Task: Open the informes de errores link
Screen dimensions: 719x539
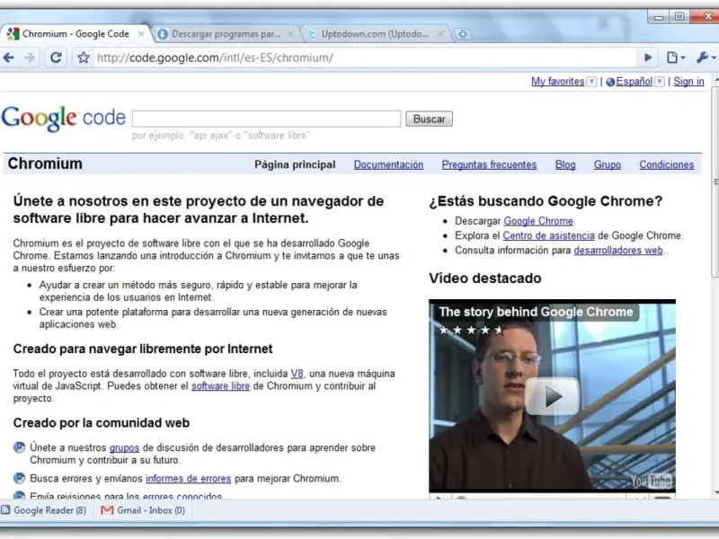Action: pos(188,479)
